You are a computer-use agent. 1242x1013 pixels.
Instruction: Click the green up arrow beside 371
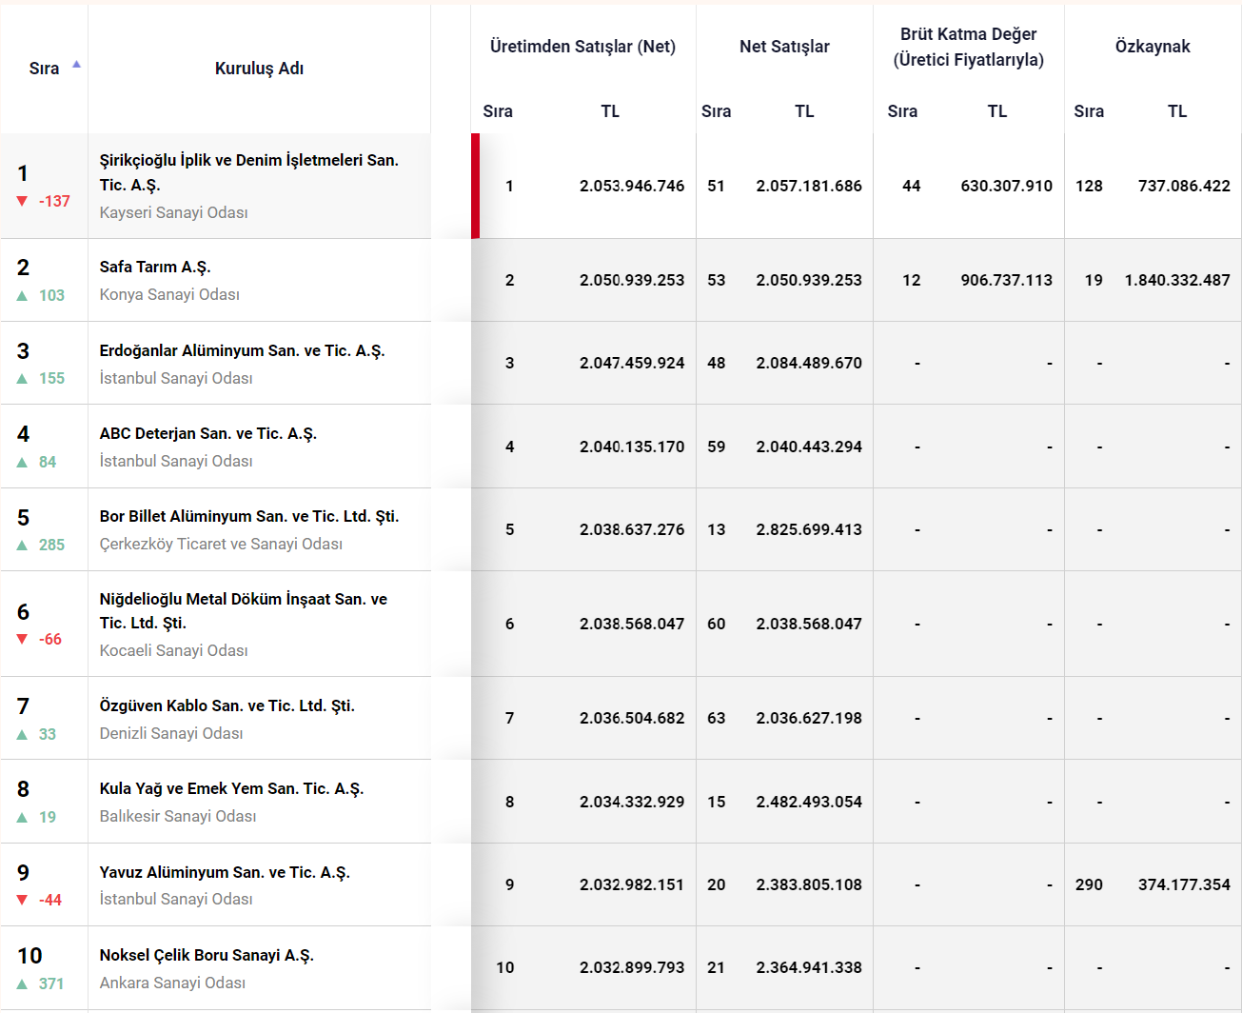pos(22,984)
